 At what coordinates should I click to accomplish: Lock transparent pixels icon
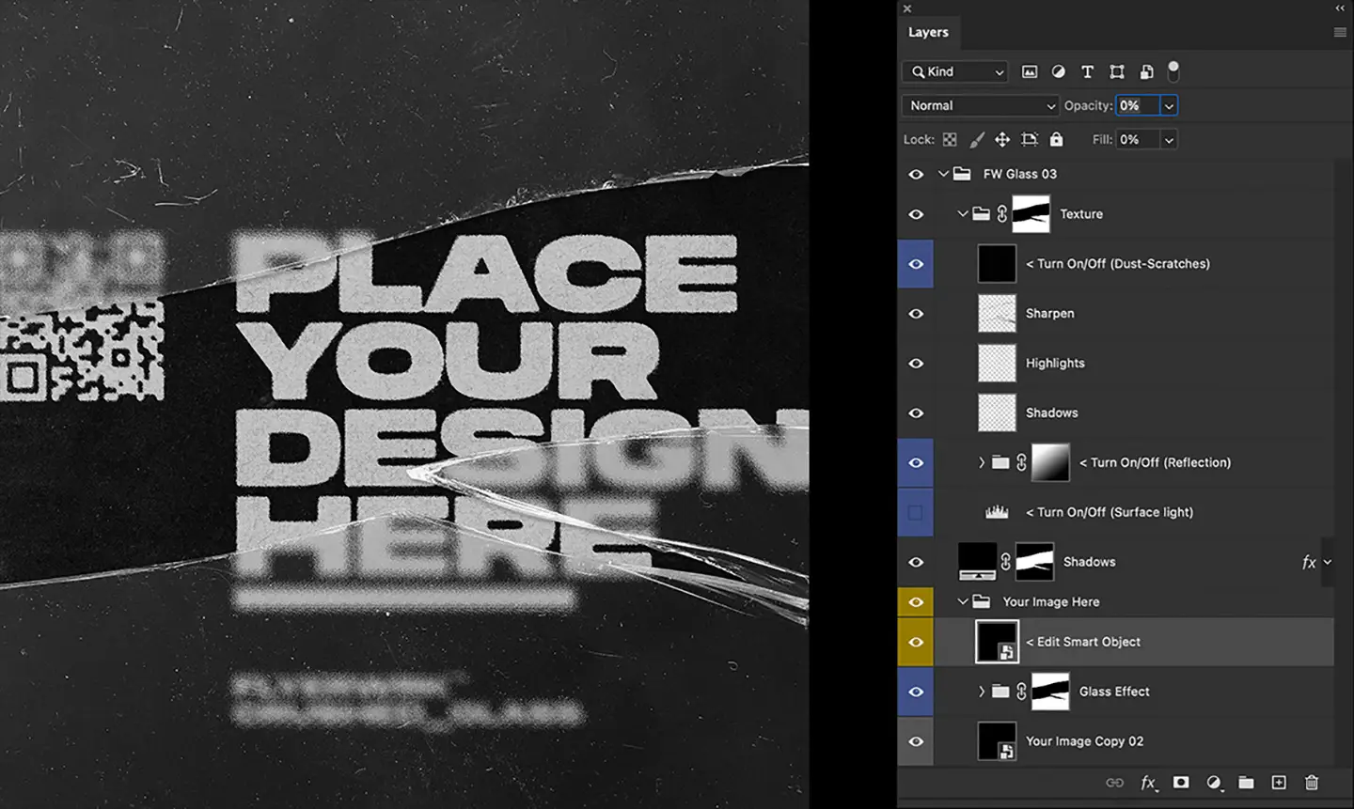[x=950, y=139]
